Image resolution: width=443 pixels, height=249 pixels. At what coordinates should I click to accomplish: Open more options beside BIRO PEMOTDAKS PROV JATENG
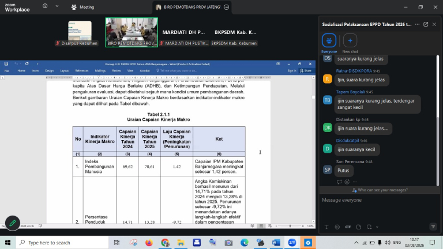click(226, 7)
